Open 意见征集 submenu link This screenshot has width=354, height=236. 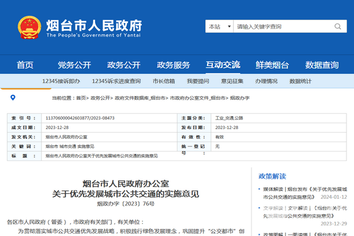[x=232, y=81]
